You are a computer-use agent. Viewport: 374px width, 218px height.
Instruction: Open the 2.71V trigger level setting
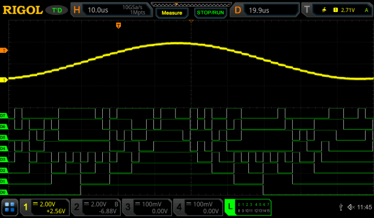348,10
